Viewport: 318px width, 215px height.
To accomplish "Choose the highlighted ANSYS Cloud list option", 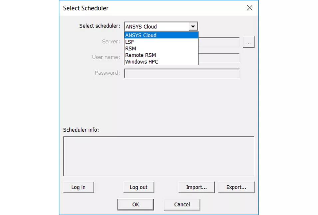I will [161, 35].
